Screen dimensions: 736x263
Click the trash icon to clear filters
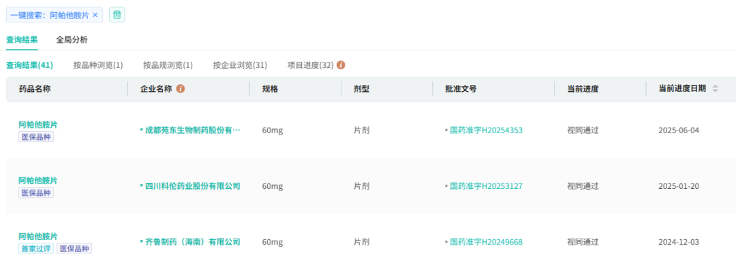[x=117, y=15]
